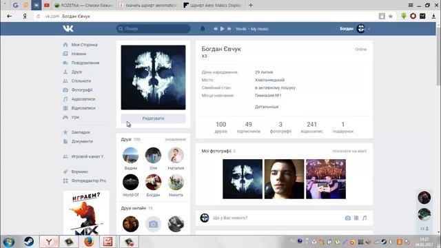Viewport: 441px width, 248px height.
Task: Go back with browser back arrow
Action: click(9, 17)
